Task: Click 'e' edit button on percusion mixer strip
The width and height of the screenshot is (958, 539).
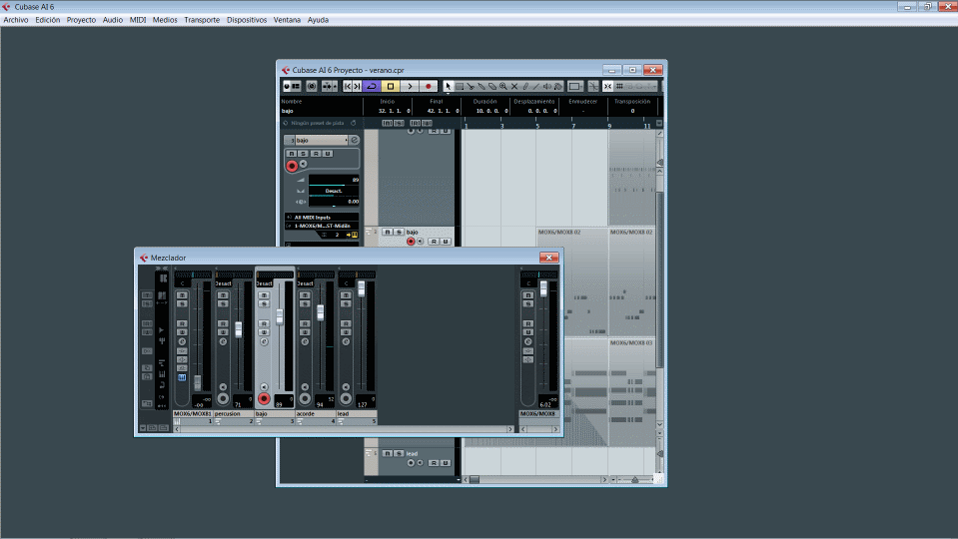Action: [x=223, y=341]
